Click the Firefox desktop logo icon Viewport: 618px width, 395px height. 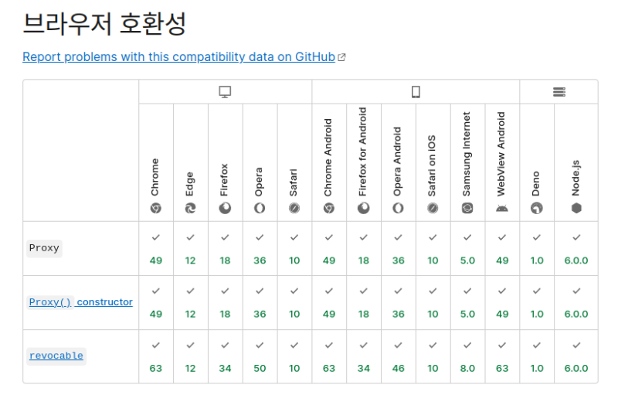(x=225, y=209)
